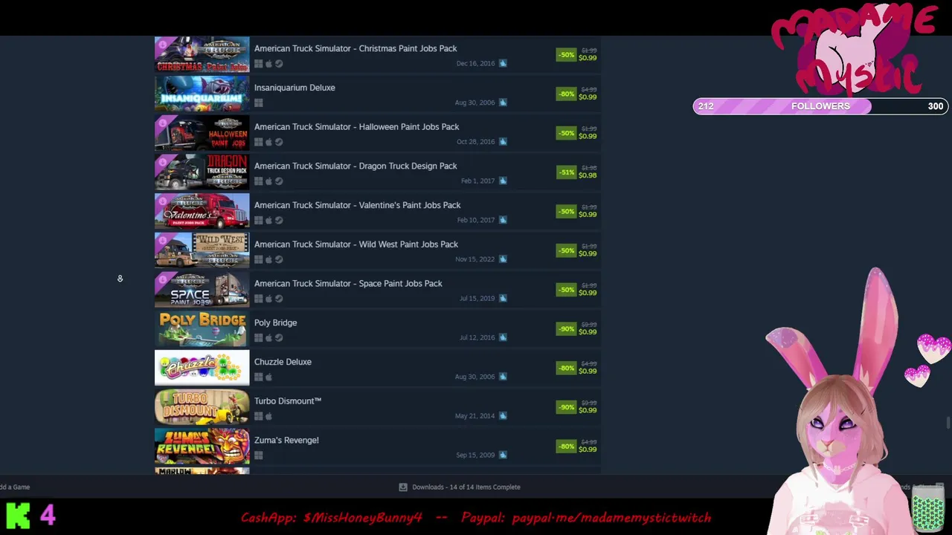Click review thumbs-up for Dragon Truck Design Pack
The height and width of the screenshot is (535, 952).
(503, 181)
